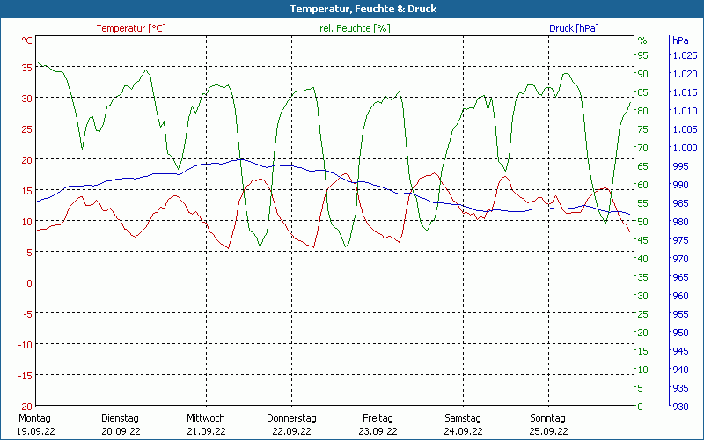Click the temperature axis value '0'
Viewport: 704px width, 440px height.
pos(30,283)
